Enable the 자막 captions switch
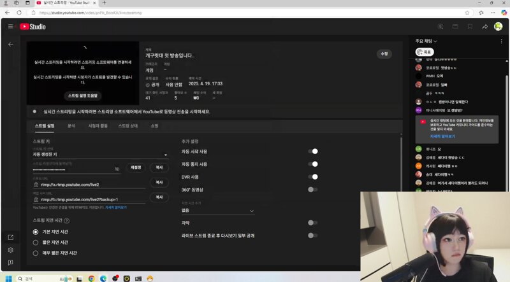 coord(312,223)
